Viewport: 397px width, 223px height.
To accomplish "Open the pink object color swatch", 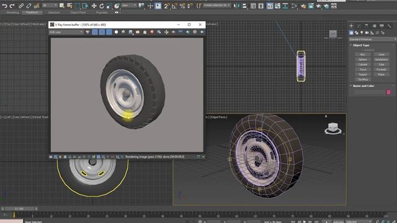I will point(389,92).
